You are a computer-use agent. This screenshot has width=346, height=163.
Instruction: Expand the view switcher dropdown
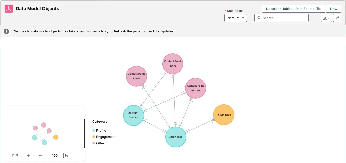[326, 18]
